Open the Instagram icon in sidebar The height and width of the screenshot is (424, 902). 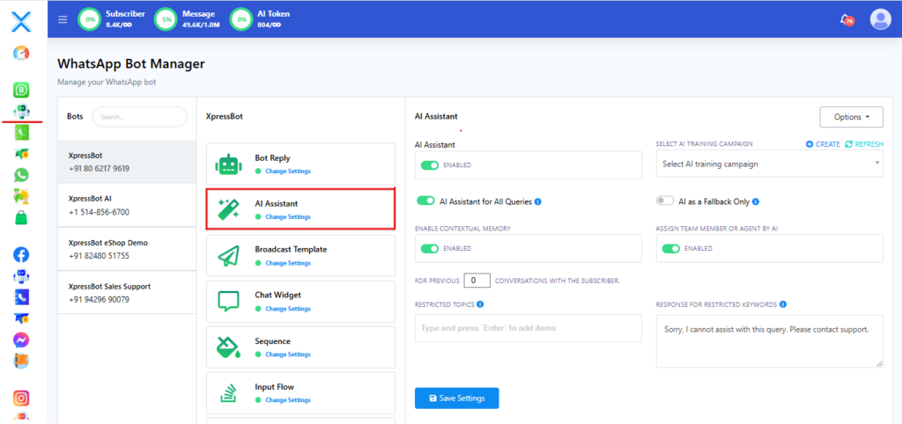point(22,398)
